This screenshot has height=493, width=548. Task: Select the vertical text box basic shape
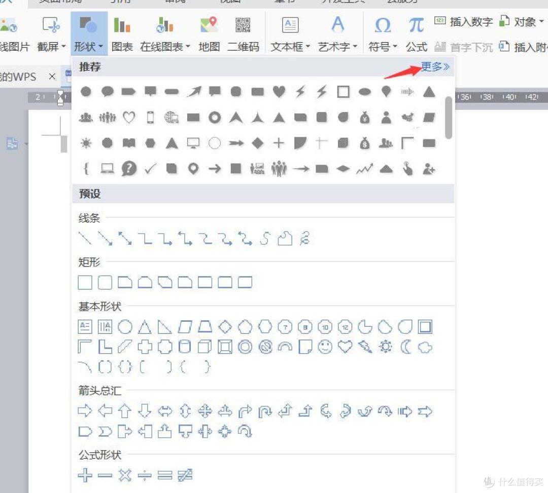(105, 327)
